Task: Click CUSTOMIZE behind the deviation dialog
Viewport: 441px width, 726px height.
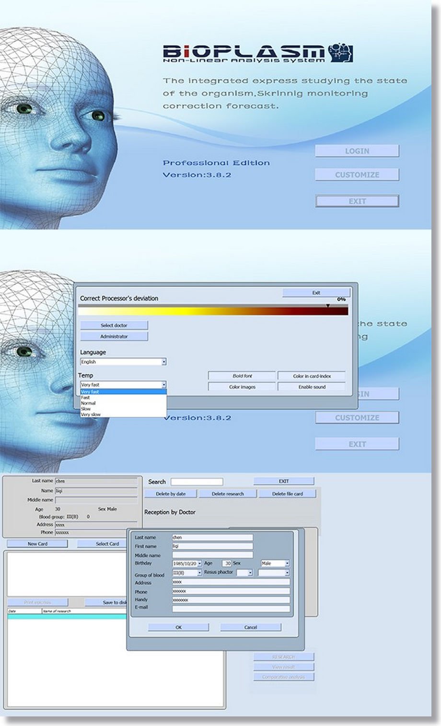Action: (x=357, y=418)
